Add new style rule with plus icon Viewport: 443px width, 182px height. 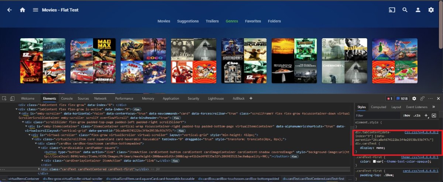point(426,115)
